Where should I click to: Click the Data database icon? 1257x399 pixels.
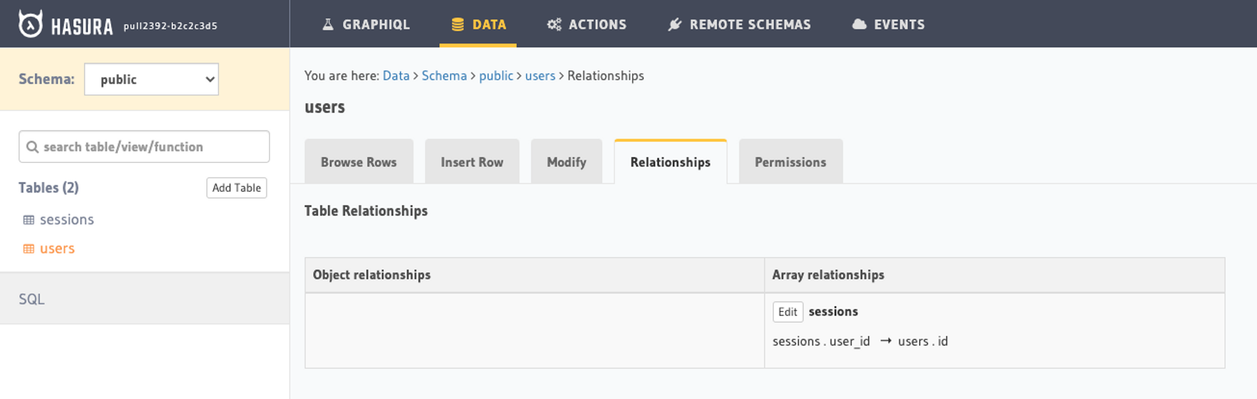[458, 25]
